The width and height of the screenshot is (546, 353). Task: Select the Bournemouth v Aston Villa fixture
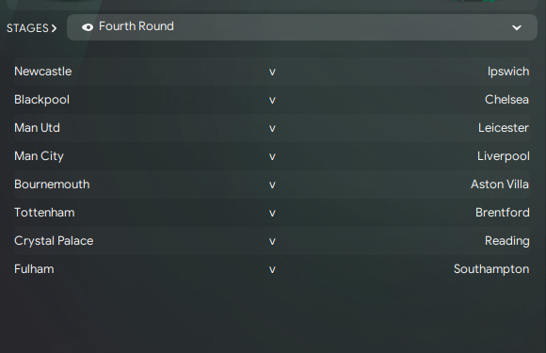[272, 185]
